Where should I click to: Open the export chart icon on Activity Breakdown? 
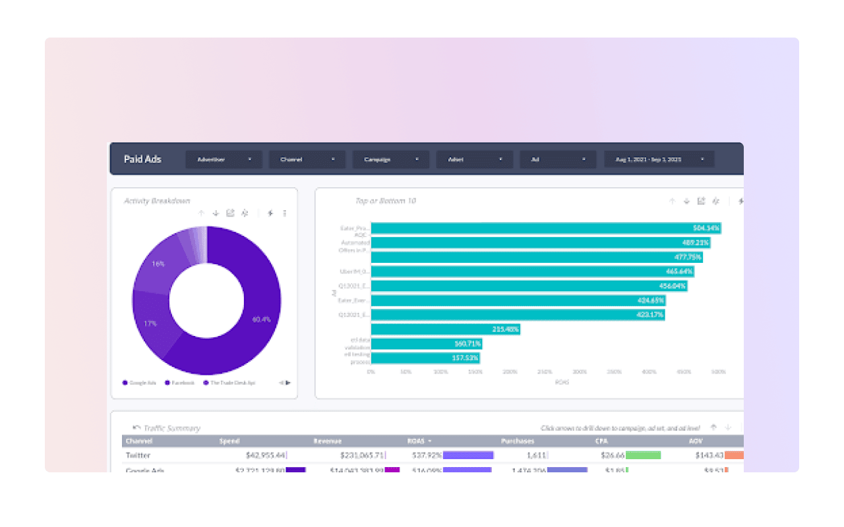pos(230,213)
